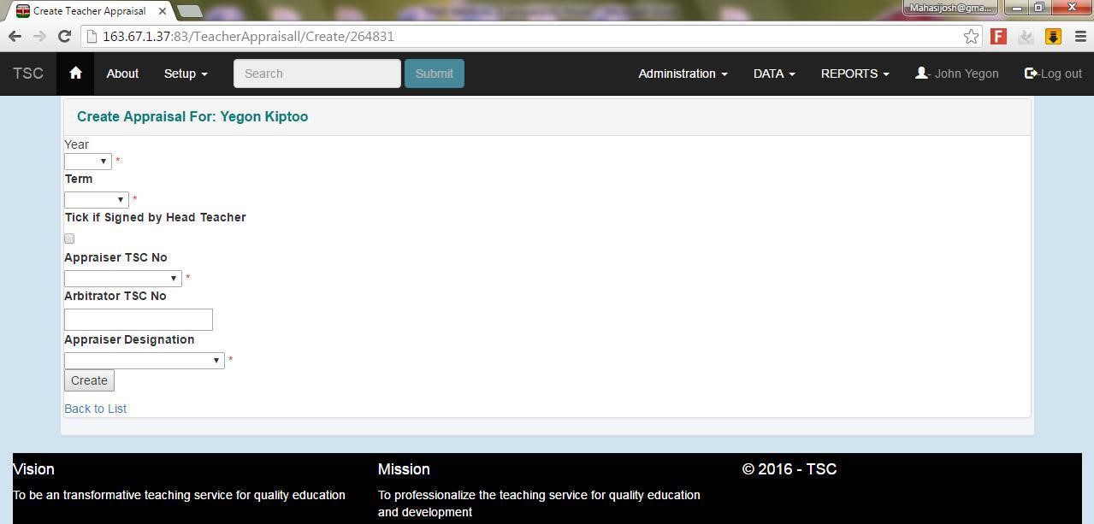This screenshot has width=1094, height=524.
Task: Open the REPORTS menu
Action: pos(855,74)
